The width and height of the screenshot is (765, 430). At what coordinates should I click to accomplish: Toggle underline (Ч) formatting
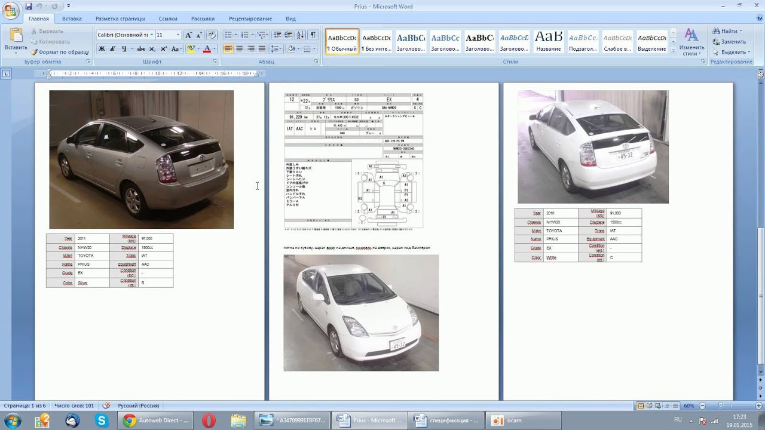[x=124, y=49]
